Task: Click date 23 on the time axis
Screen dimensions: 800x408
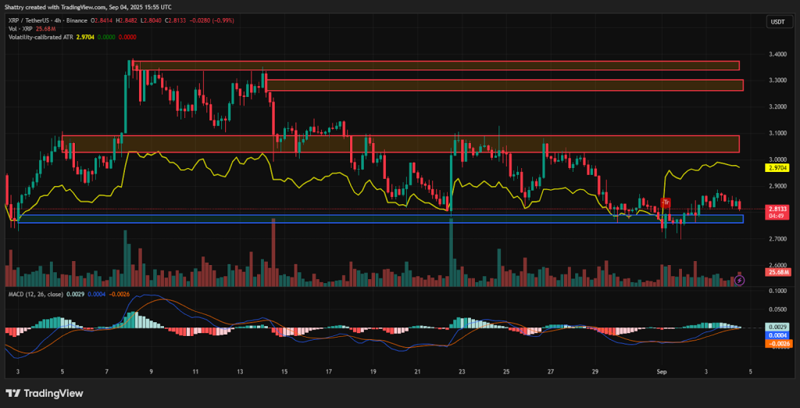Action: [x=462, y=374]
